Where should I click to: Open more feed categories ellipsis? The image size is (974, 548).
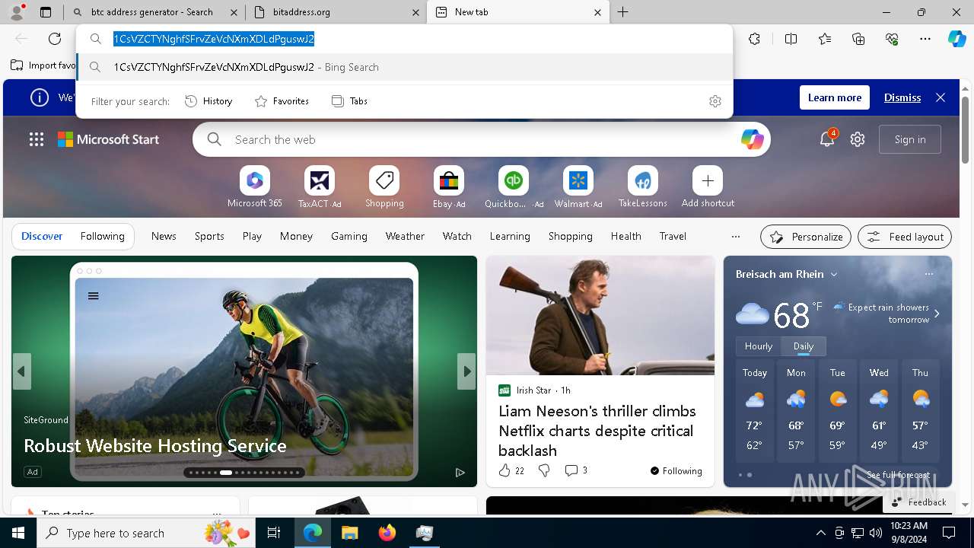[735, 237]
